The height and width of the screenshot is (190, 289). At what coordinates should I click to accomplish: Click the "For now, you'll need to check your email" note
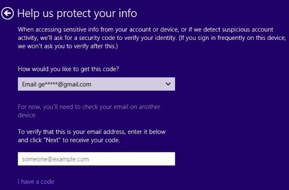click(88, 106)
